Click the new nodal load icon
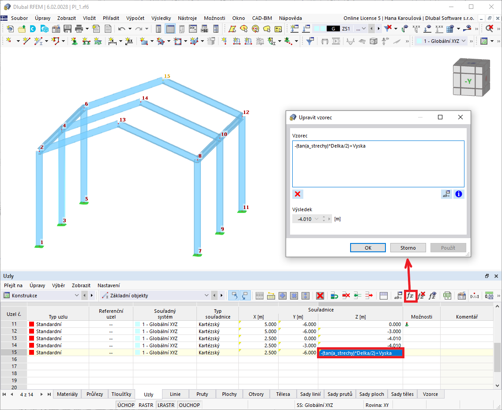The width and height of the screenshot is (502, 410). pos(224,41)
